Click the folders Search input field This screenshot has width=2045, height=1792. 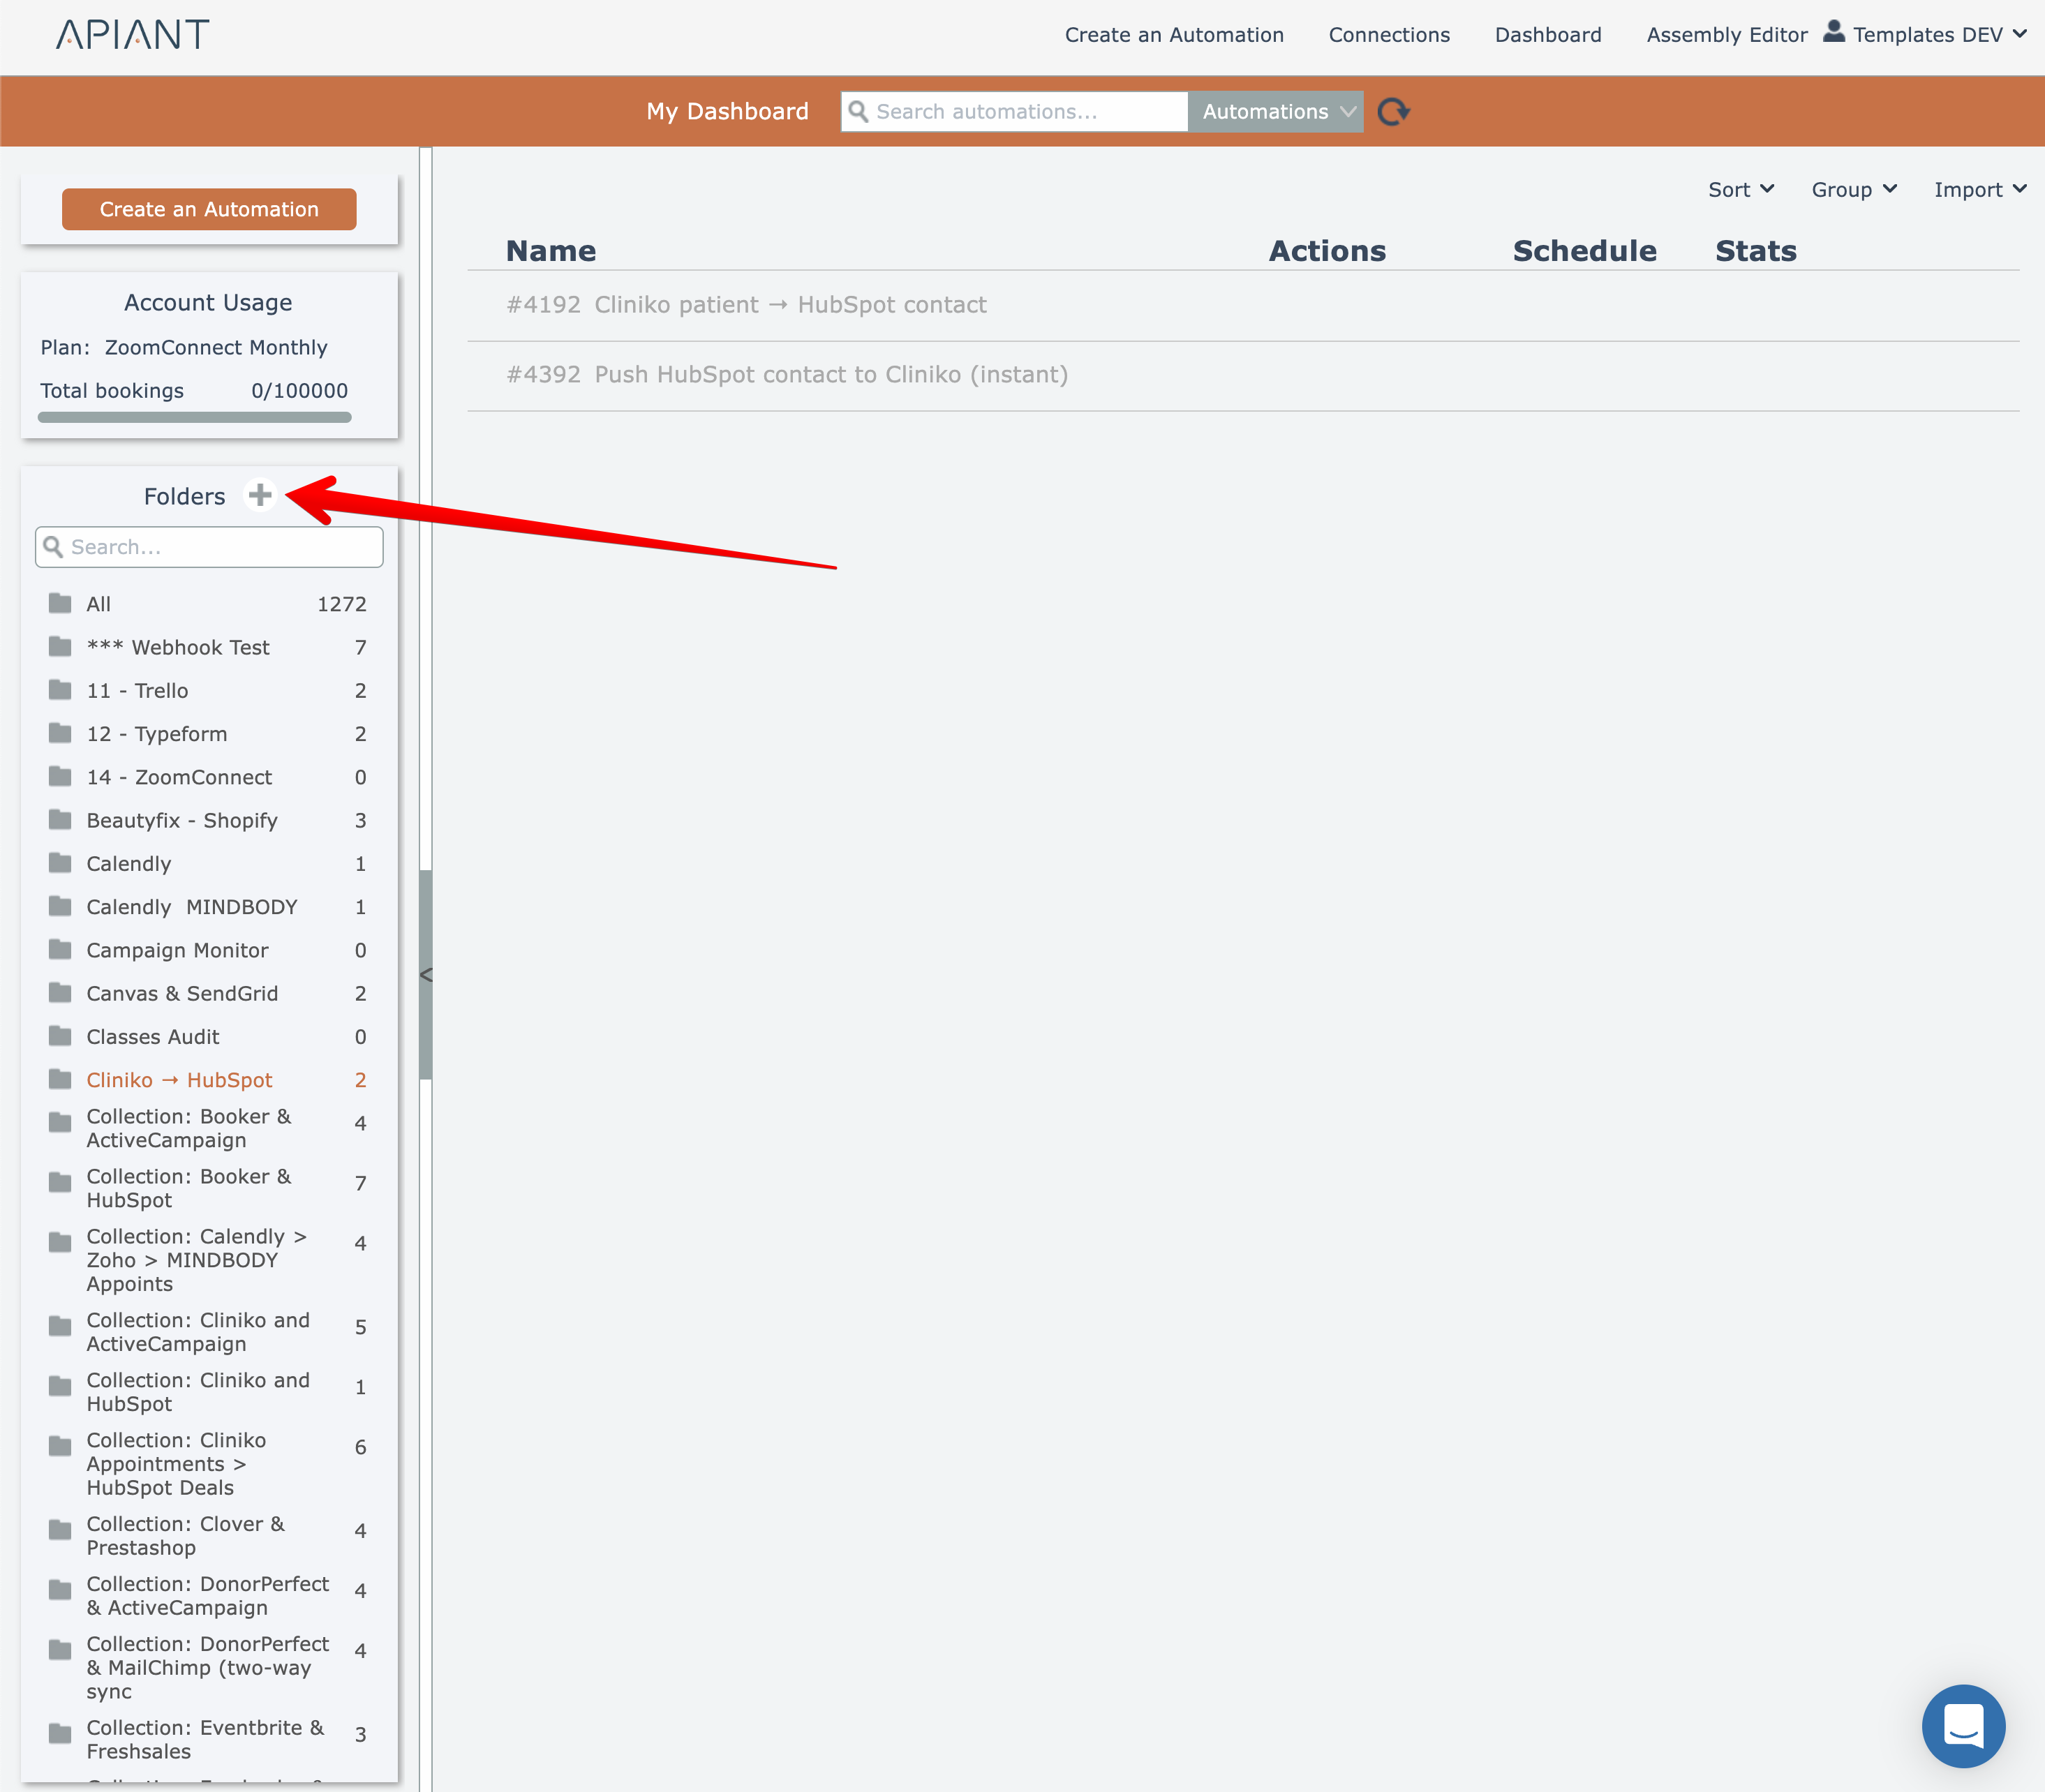(x=220, y=547)
